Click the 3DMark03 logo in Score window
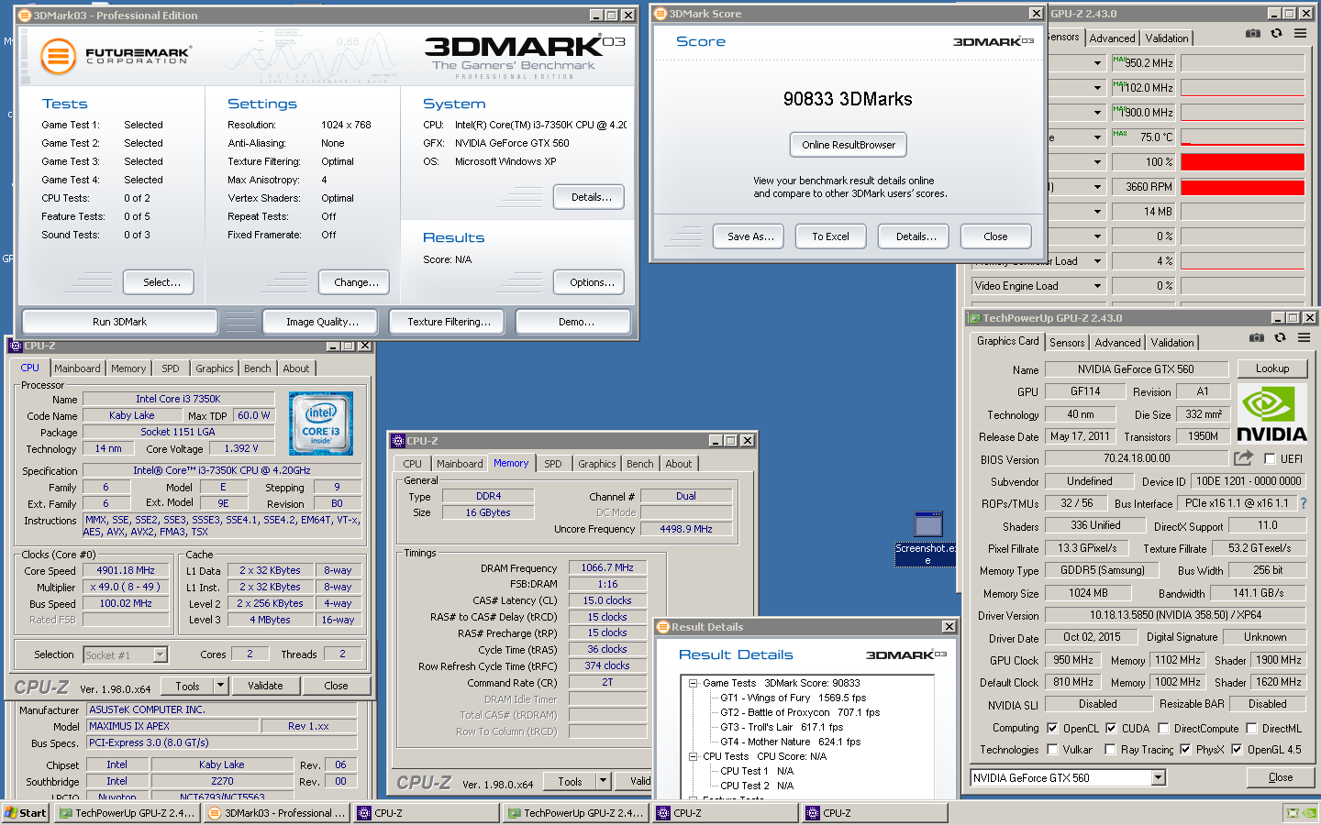This screenshot has width=1321, height=825. (994, 41)
